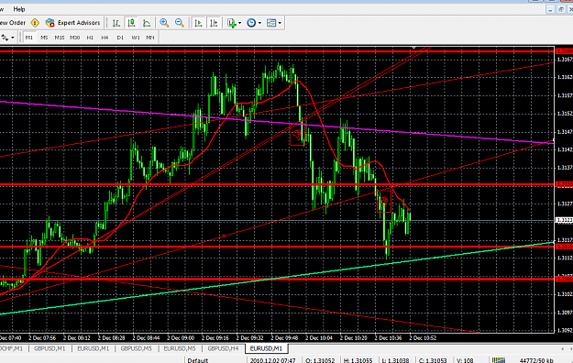Click the 2 Dec 07:56 time label

(42, 338)
